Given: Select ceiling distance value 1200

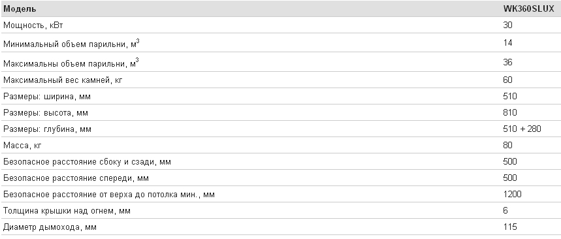Looking at the screenshot, I should 512,195.
